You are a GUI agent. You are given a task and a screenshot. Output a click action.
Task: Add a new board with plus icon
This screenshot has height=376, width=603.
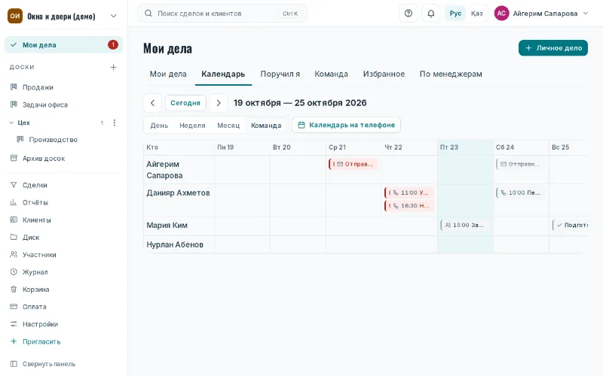(x=114, y=67)
